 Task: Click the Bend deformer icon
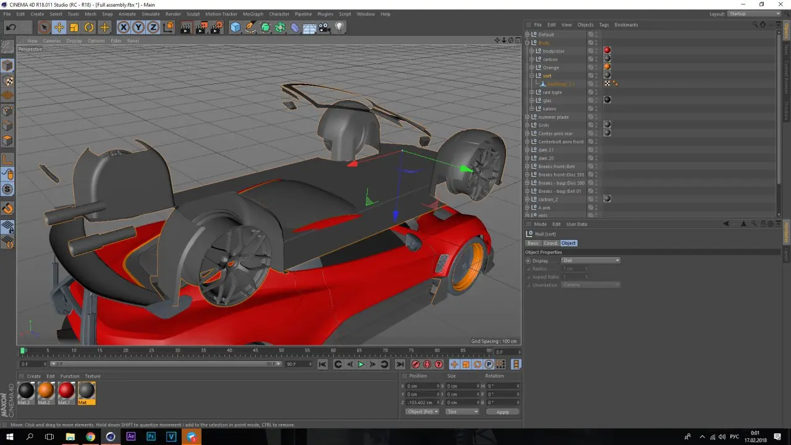[x=295, y=27]
